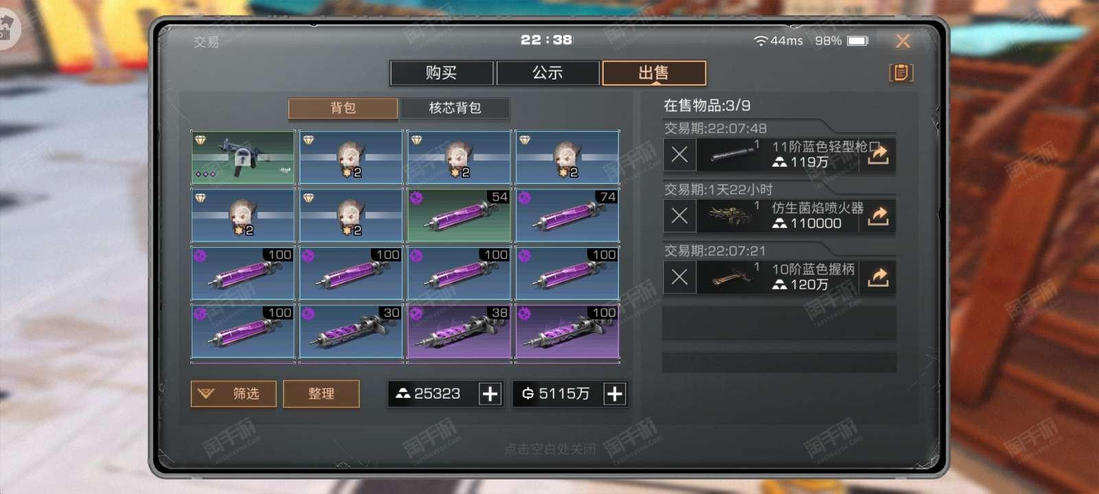Open the 公示 tab

(x=547, y=73)
